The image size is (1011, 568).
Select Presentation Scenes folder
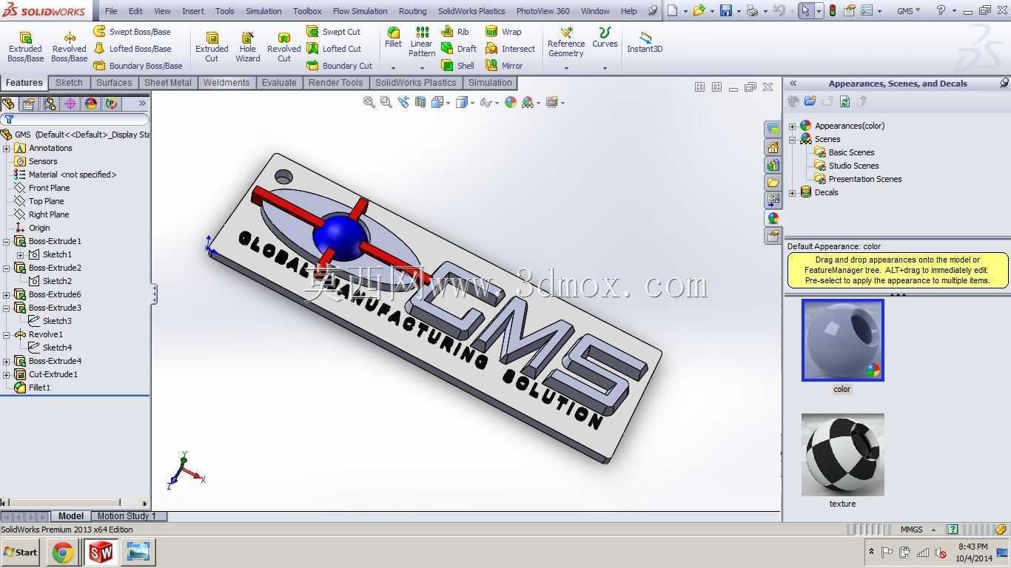click(x=864, y=179)
